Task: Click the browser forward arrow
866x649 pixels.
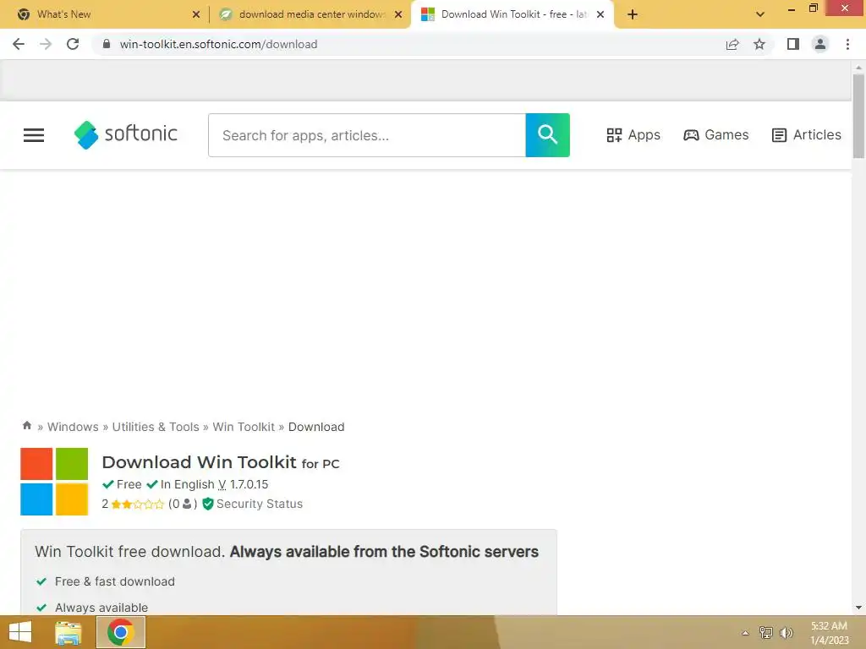Action: pos(46,44)
